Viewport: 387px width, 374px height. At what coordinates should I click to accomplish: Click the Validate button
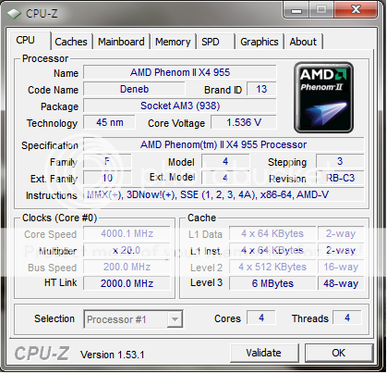pyautogui.click(x=264, y=353)
